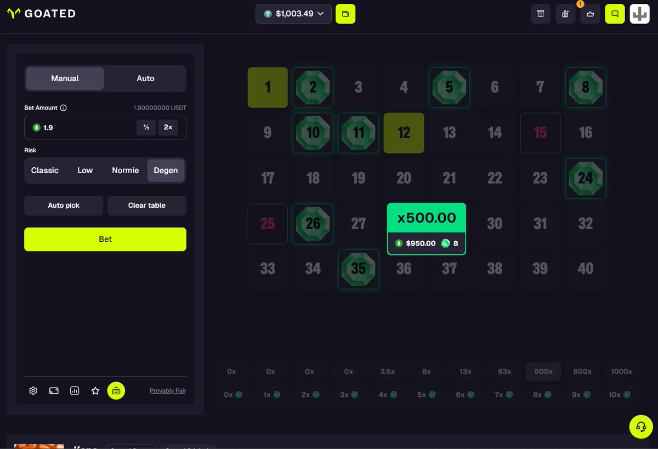Open the bar chart plus icon in header

point(565,14)
